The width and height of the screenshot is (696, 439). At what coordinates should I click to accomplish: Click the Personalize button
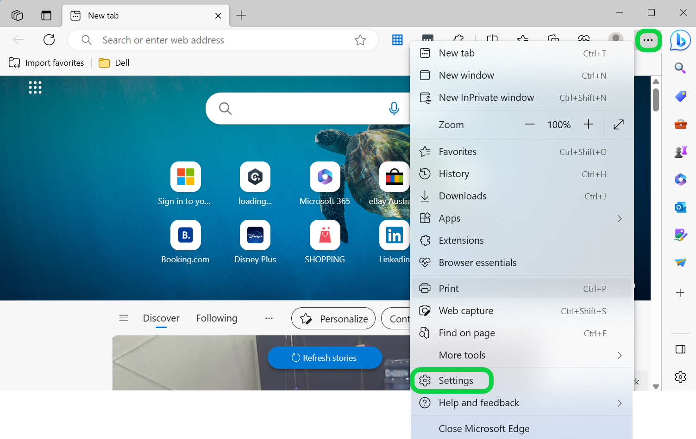coord(333,318)
